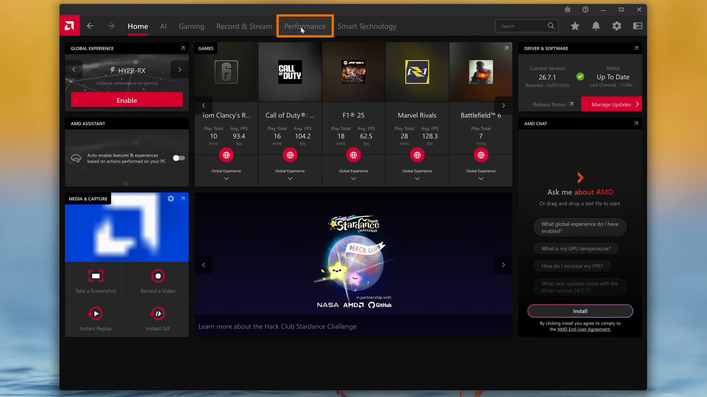
Task: Click Global Experience globe under Battlefield 6
Action: (x=481, y=155)
